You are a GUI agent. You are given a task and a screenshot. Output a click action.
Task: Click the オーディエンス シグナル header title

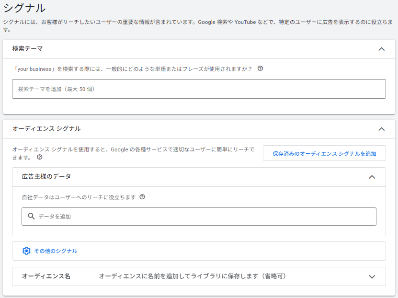(x=46, y=129)
